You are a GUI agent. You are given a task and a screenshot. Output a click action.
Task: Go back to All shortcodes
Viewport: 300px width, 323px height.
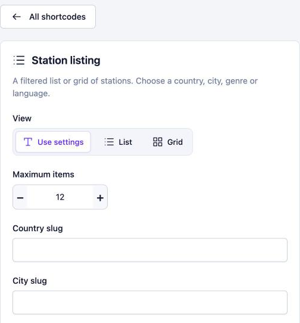(48, 17)
